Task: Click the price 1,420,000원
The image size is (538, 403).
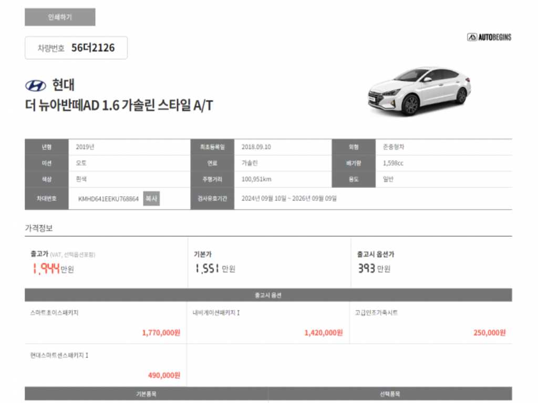Action: (x=324, y=333)
